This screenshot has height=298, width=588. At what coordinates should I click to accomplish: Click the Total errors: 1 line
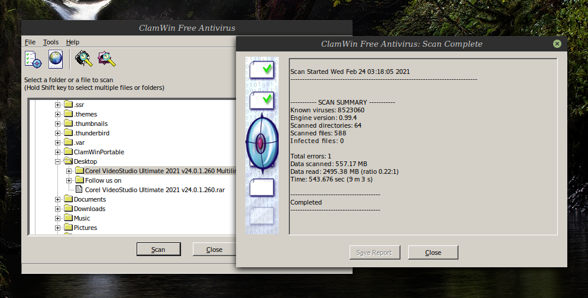[311, 156]
